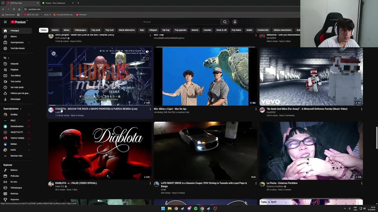Open Películas in the sidebar
Screen dimensions: 378x212
click(17, 176)
